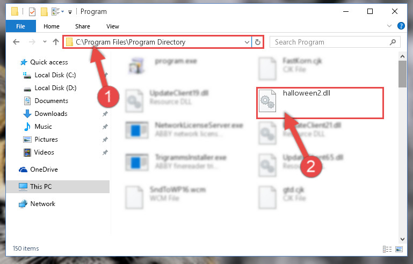Image resolution: width=413 pixels, height=264 pixels.
Task: Click the Refresh icon beside the address bar
Action: pyautogui.click(x=258, y=42)
